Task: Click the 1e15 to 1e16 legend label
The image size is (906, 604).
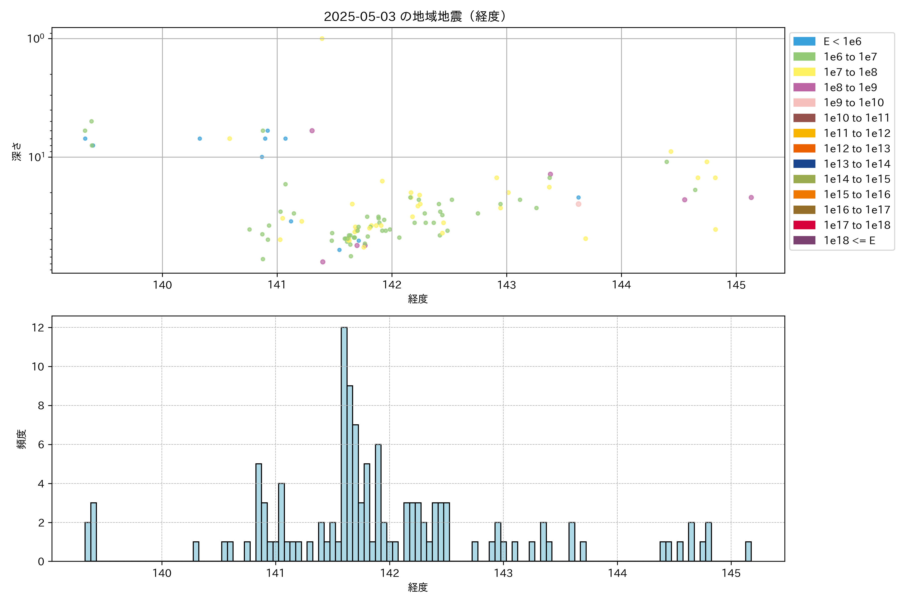Action: 857,195
